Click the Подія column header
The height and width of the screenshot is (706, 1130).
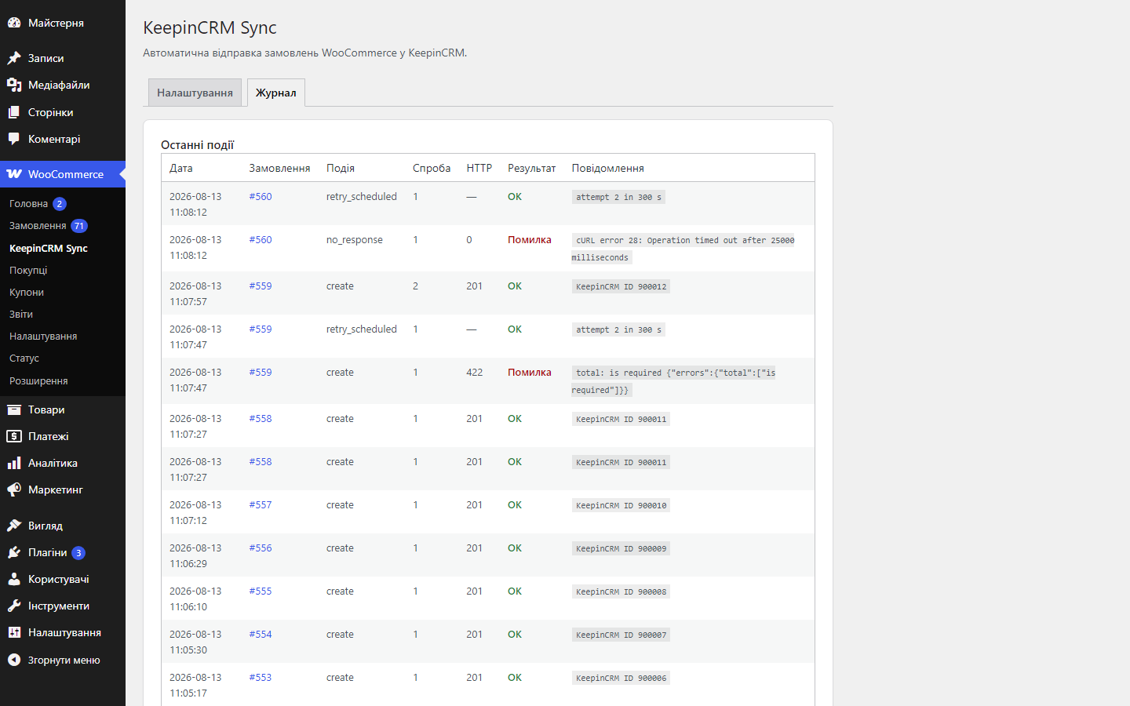[x=341, y=168]
